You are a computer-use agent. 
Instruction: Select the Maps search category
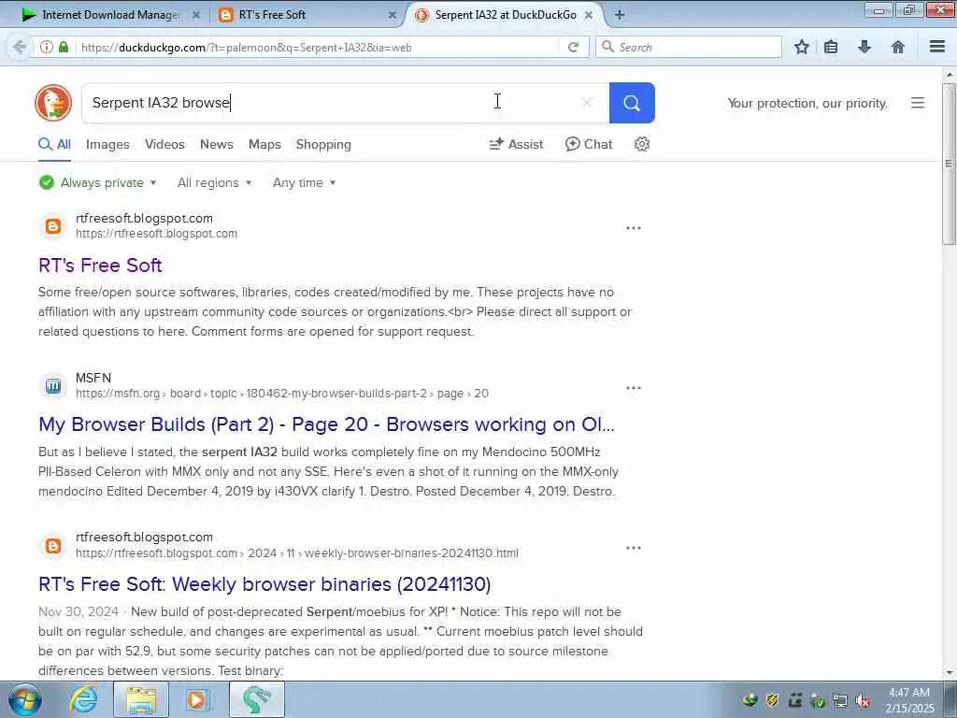tap(264, 144)
